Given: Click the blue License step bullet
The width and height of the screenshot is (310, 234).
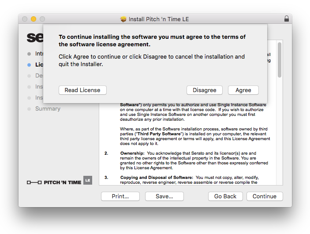Looking at the screenshot, I should point(29,65).
